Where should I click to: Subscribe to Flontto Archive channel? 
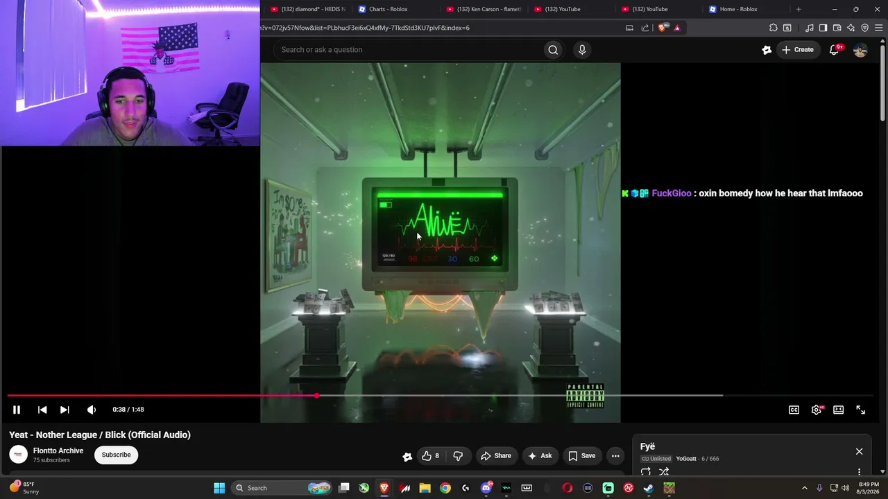pyautogui.click(x=116, y=455)
